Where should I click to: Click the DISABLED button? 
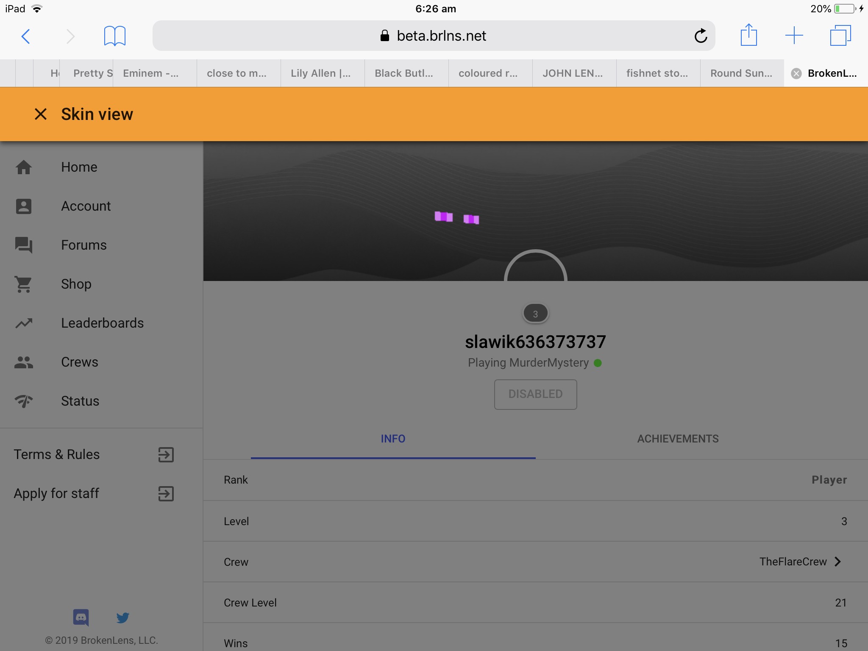536,394
